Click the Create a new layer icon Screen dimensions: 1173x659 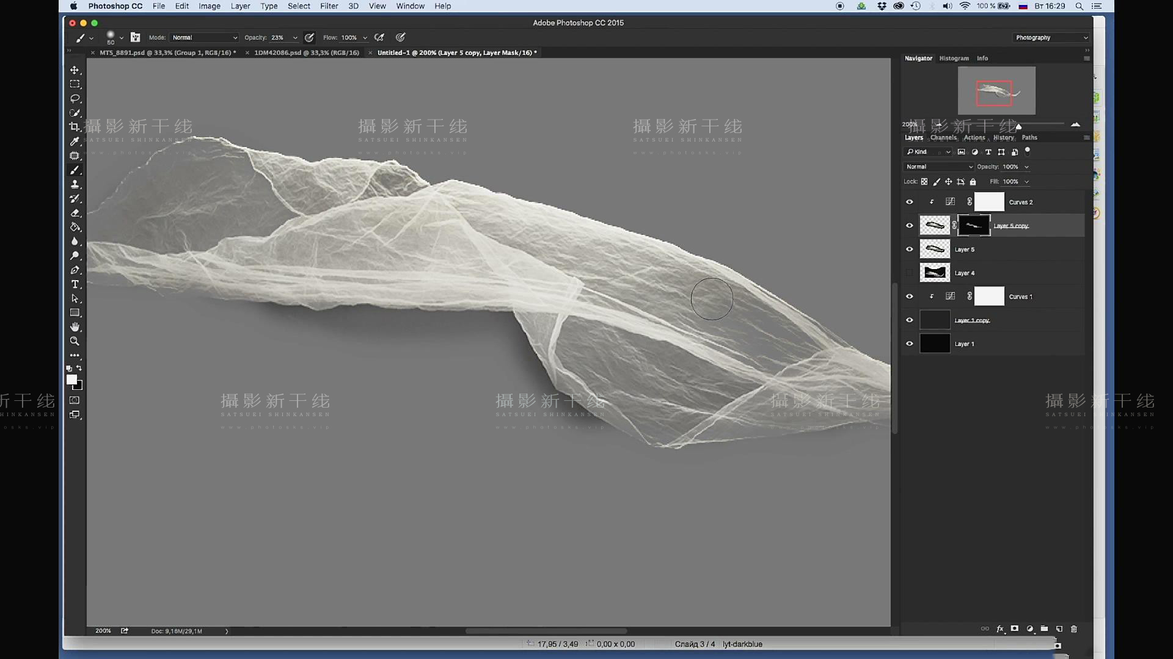[1059, 628]
